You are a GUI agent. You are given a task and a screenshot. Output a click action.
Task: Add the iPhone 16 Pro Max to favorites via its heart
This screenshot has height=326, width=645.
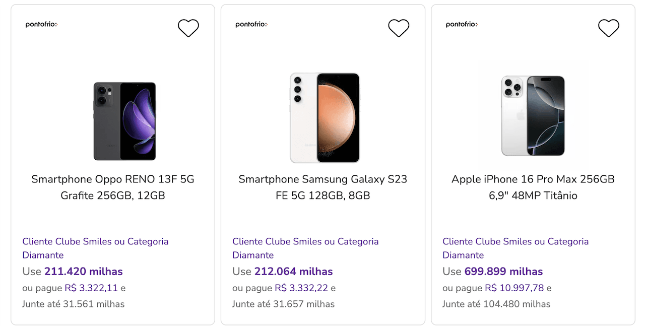tap(609, 28)
